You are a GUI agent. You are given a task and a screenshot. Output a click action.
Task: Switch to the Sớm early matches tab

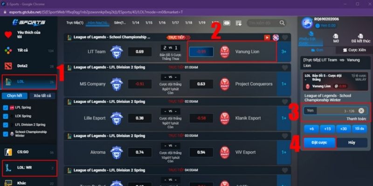coord(120,23)
